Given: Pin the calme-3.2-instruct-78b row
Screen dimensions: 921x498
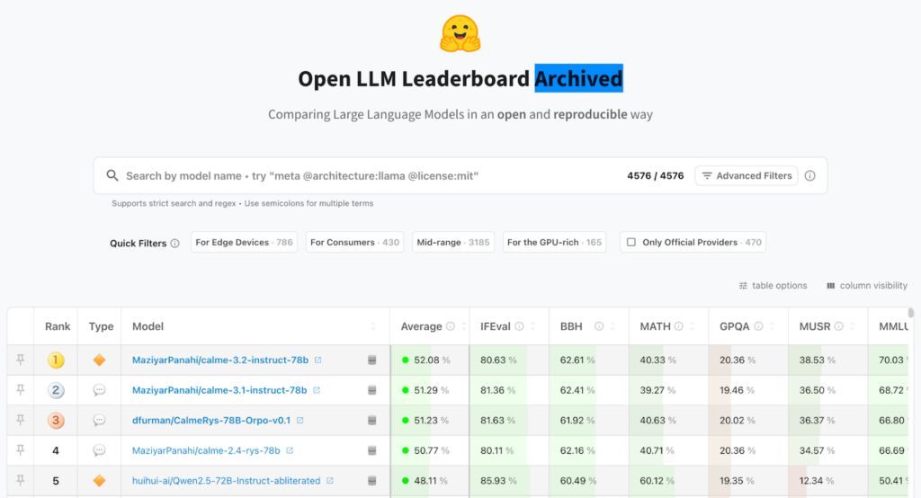Looking at the screenshot, I should click(x=20, y=360).
